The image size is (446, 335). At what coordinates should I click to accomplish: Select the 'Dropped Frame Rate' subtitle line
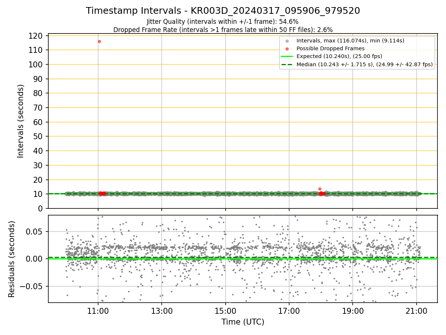pyautogui.click(x=223, y=29)
